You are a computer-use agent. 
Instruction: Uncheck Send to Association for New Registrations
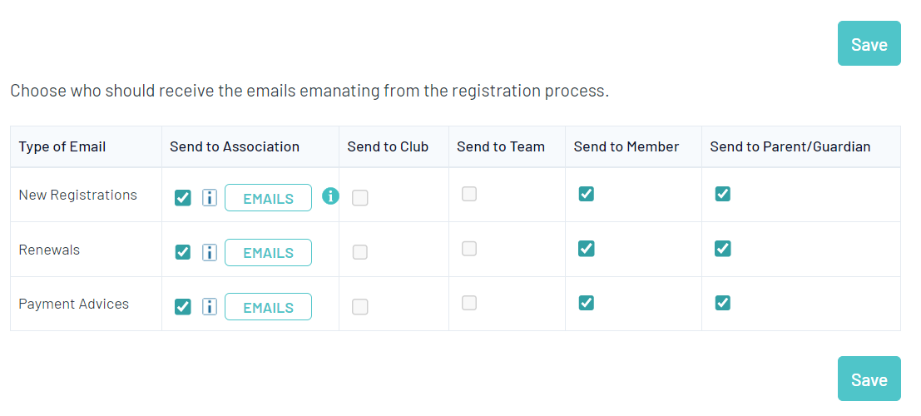[183, 198]
